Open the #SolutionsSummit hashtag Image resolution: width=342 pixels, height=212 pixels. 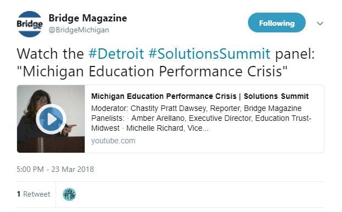point(209,54)
